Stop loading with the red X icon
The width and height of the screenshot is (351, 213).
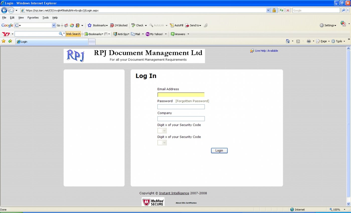click(288, 10)
